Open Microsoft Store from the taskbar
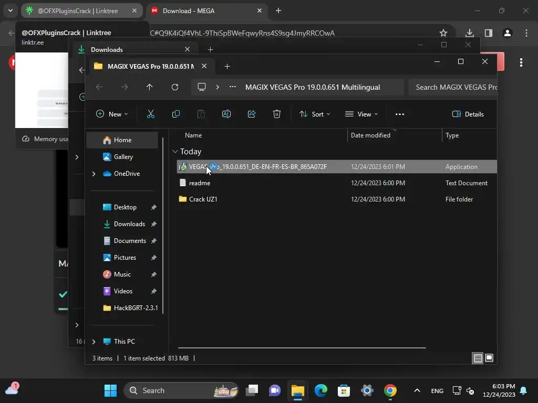538x403 pixels. point(344,390)
